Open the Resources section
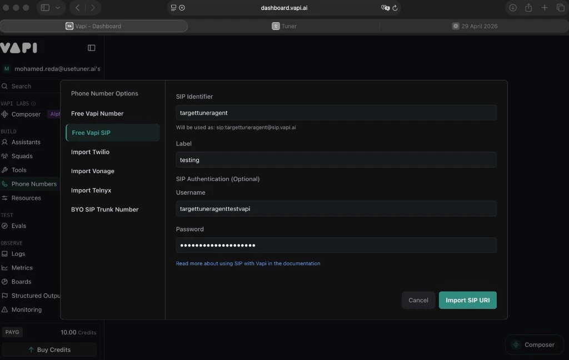Screen dimensions: 569x360 coord(26,197)
